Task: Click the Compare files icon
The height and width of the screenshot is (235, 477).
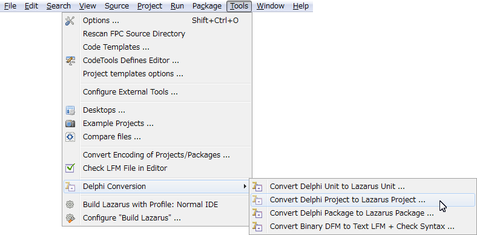Action: pyautogui.click(x=70, y=137)
